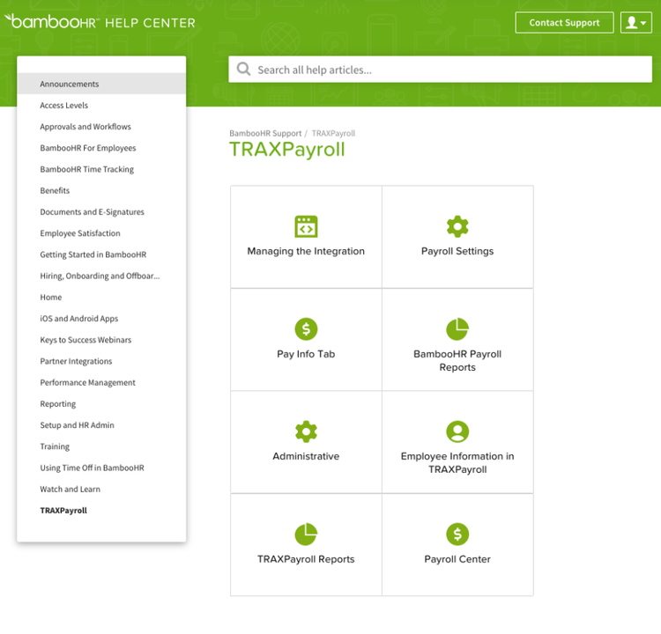Open the Administrative section
This screenshot has height=634, width=661.
pos(306,442)
